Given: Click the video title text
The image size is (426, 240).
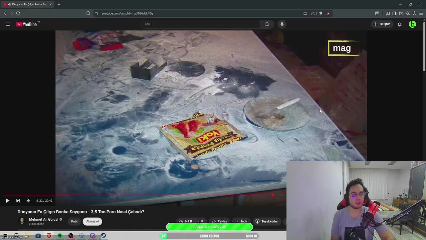Looking at the screenshot, I should pos(81,212).
